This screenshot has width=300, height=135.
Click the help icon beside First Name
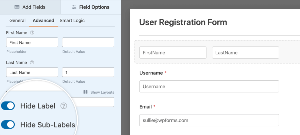[x=32, y=33]
